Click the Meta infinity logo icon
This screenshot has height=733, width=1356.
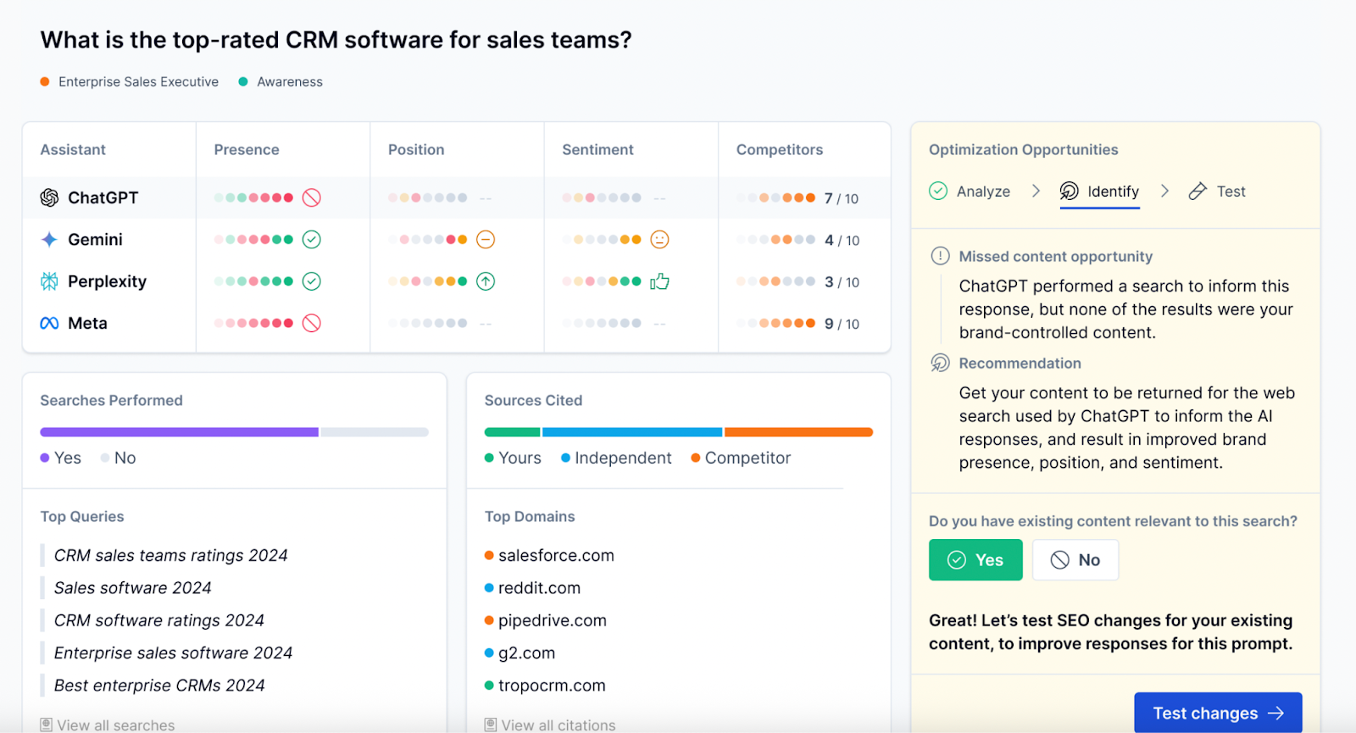tap(49, 323)
